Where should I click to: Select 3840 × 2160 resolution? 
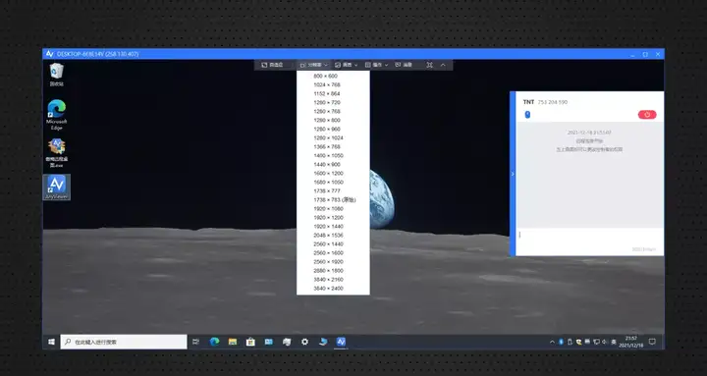pyautogui.click(x=333, y=280)
